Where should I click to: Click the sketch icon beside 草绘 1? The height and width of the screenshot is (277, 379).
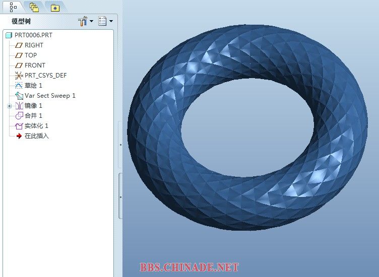[19, 86]
